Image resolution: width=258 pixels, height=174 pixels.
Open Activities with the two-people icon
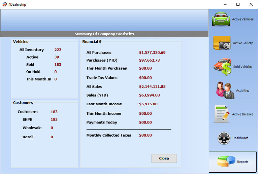223,91
